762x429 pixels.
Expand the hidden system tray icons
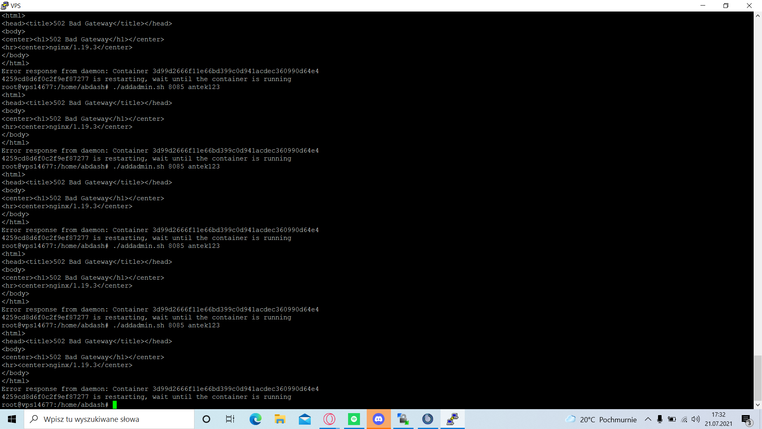(x=648, y=419)
